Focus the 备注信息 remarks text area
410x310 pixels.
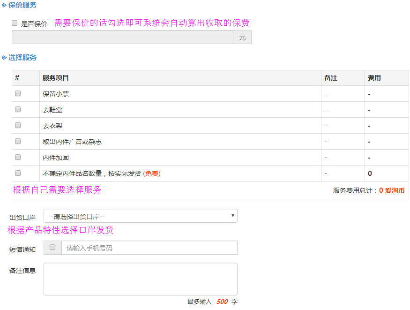[x=140, y=279]
